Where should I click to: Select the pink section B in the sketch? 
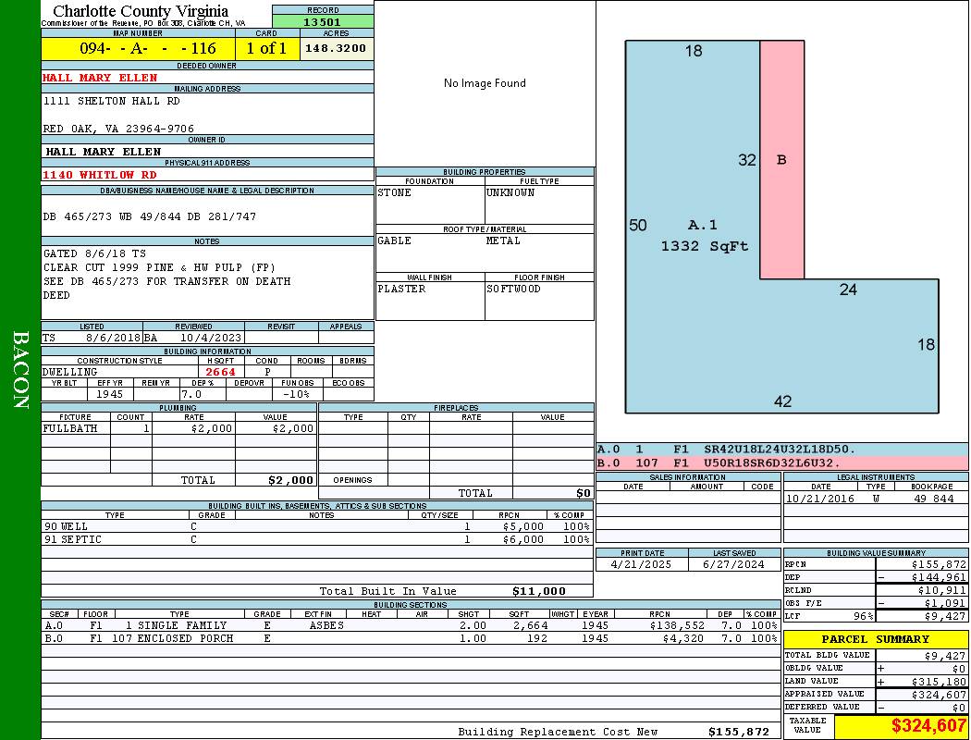pyautogui.click(x=781, y=159)
